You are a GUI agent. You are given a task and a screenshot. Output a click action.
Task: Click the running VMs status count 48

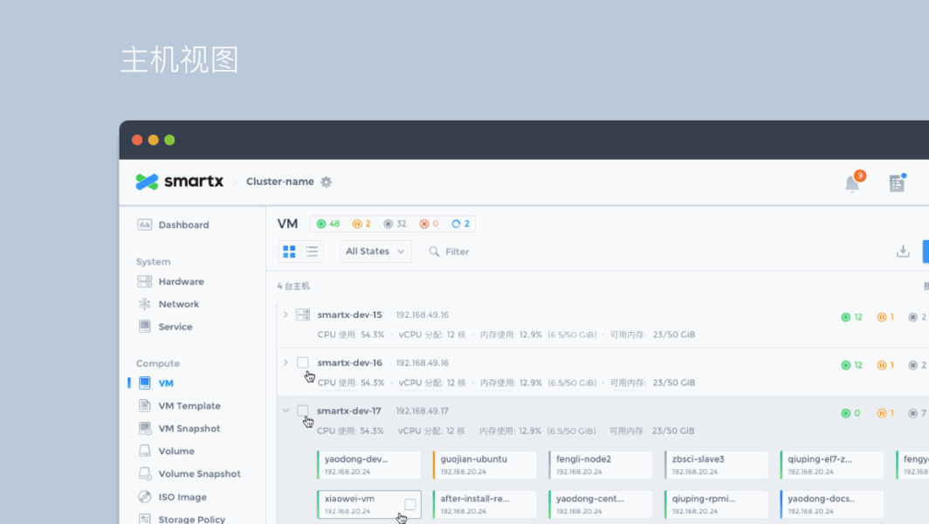(x=328, y=224)
